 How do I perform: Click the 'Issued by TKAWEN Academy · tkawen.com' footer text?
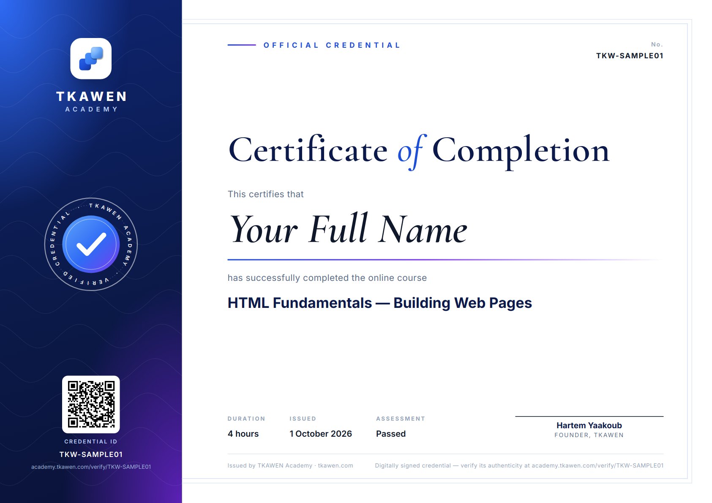tap(290, 465)
